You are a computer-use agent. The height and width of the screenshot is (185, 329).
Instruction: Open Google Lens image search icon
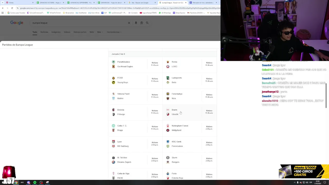coord(142,23)
